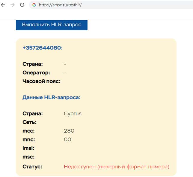The height and width of the screenshot is (177, 193).
Task: Select the mnc value 00
Action: coord(67,139)
